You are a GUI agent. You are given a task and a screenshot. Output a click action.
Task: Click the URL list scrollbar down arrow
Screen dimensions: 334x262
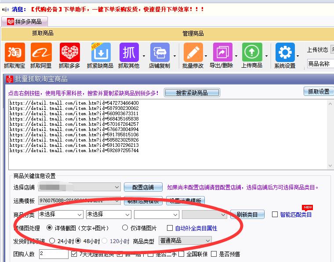click(330, 165)
